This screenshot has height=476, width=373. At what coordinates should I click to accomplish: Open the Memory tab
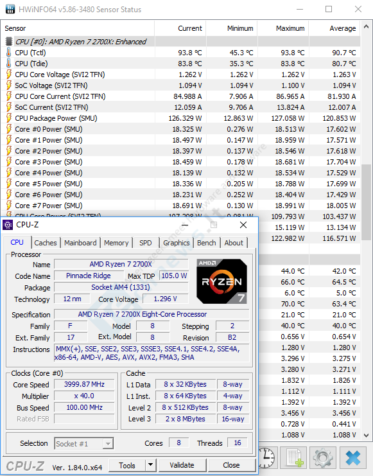tap(116, 243)
